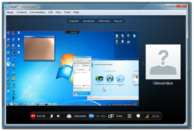Open the Share screen option
This screenshot has height=131, width=194.
point(111,116)
